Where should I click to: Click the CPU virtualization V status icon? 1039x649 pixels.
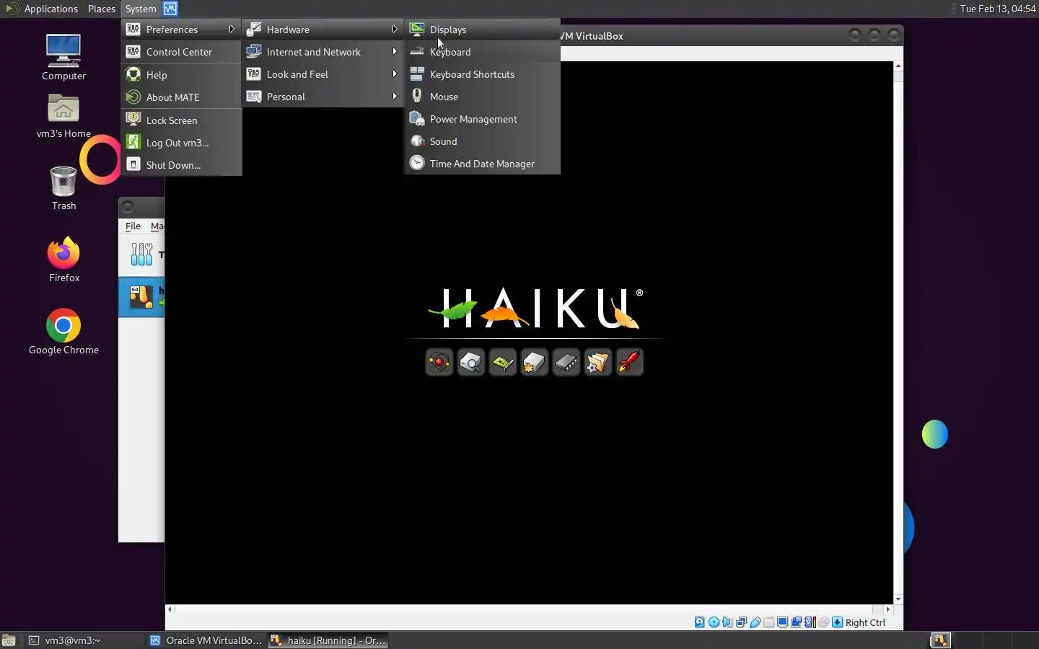point(810,622)
